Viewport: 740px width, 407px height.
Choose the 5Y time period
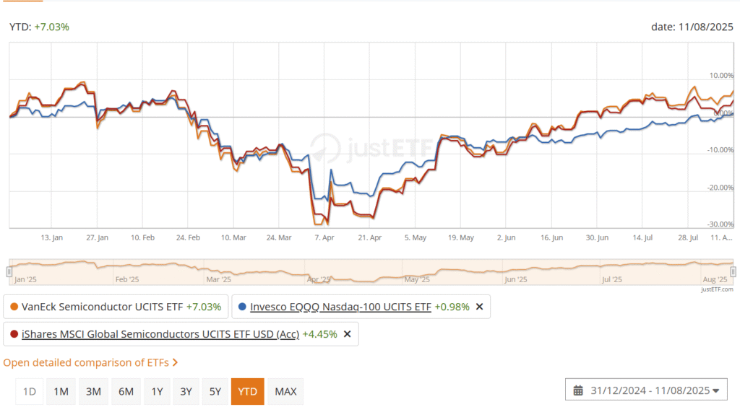215,391
